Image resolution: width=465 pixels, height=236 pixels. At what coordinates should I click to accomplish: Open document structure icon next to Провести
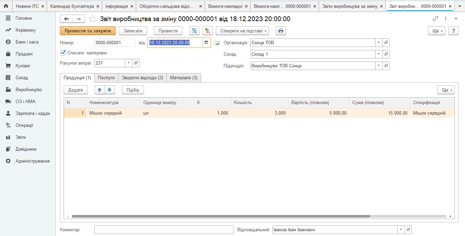194,31
